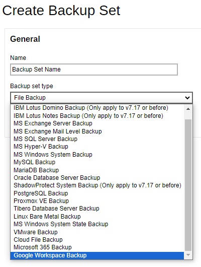Select PostgreSQL Backup option
Viewport: 201px width, 267px height.
(97, 193)
